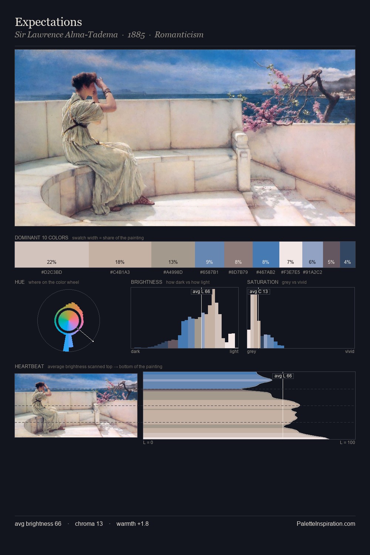370x555 pixels.
Task: Click the hex label "#8D7B79"
Action: click(x=238, y=272)
